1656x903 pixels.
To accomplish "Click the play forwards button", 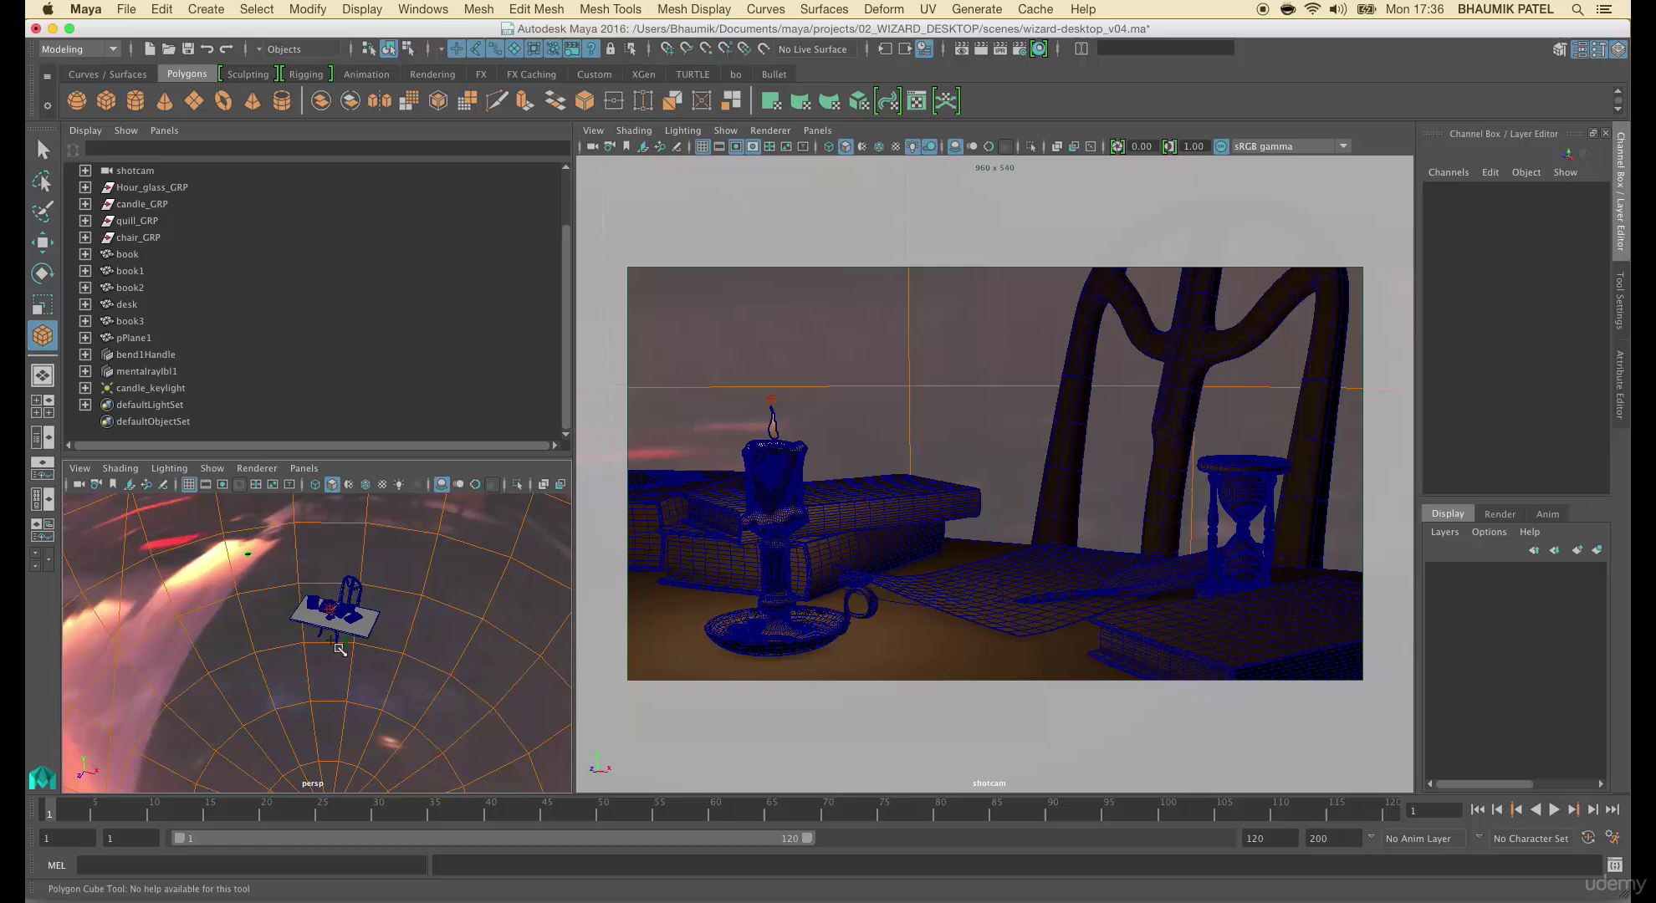I will (x=1554, y=809).
